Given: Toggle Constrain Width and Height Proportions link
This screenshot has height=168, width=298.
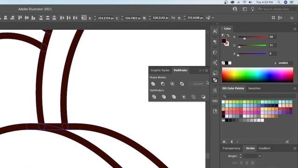Looking at the screenshot, I should (173, 18).
